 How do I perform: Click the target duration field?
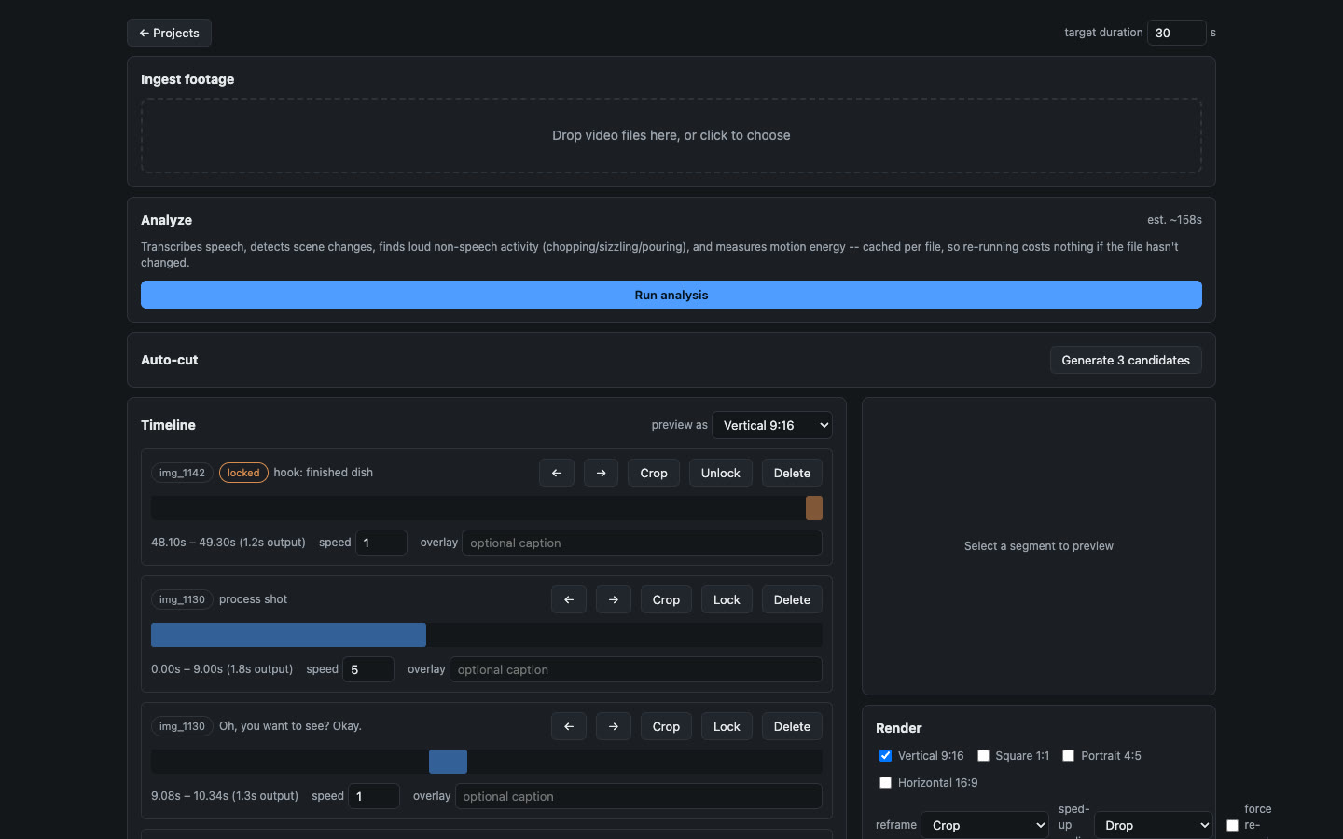tap(1176, 33)
